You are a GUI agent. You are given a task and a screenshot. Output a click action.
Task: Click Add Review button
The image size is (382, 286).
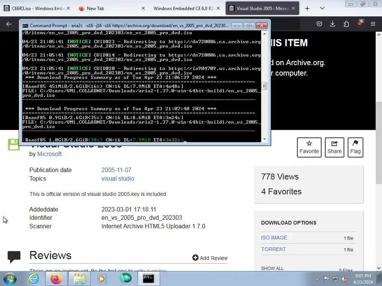click(210, 258)
